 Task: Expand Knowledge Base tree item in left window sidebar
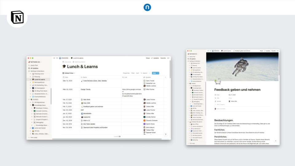tap(31, 105)
